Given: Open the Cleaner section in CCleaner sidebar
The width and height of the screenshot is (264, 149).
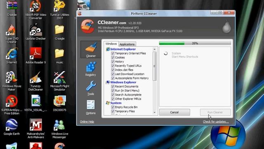Looking at the screenshot, I should click(x=91, y=50).
